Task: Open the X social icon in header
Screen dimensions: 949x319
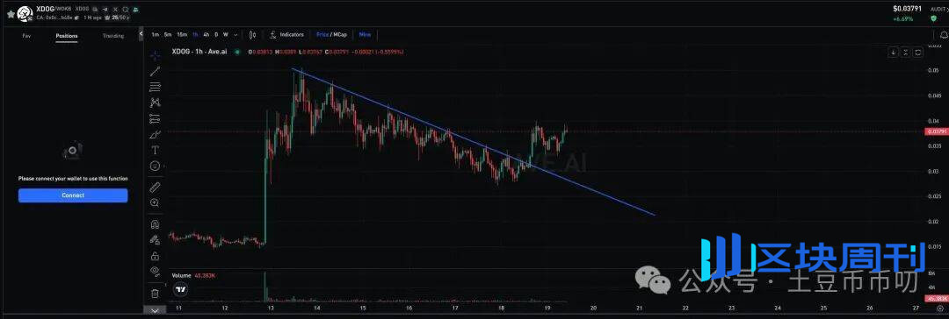Action: tap(115, 10)
